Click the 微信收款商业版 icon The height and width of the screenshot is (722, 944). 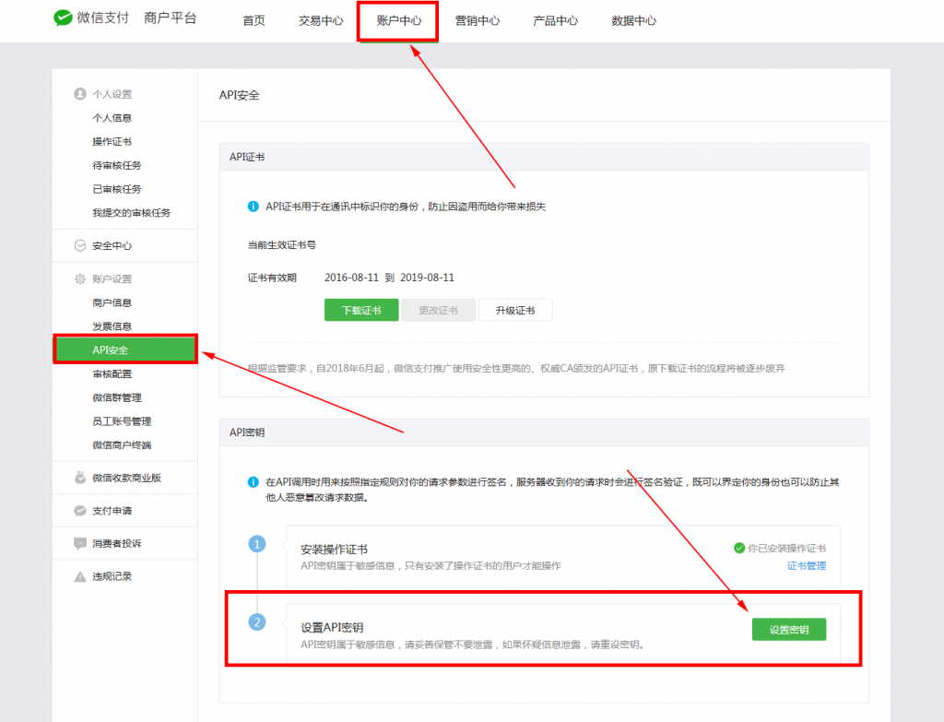pyautogui.click(x=80, y=478)
